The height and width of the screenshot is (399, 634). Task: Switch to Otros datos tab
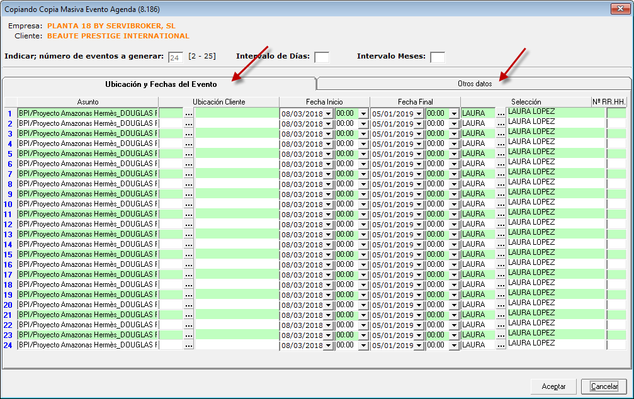(x=474, y=84)
